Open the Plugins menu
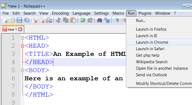Image resolution: width=192 pixels, height=105 pixels. point(145,13)
